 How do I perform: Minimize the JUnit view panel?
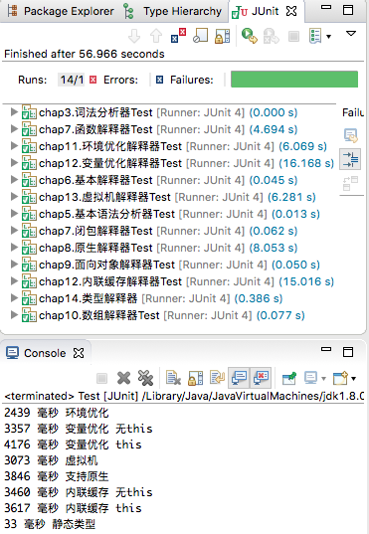pos(326,7)
